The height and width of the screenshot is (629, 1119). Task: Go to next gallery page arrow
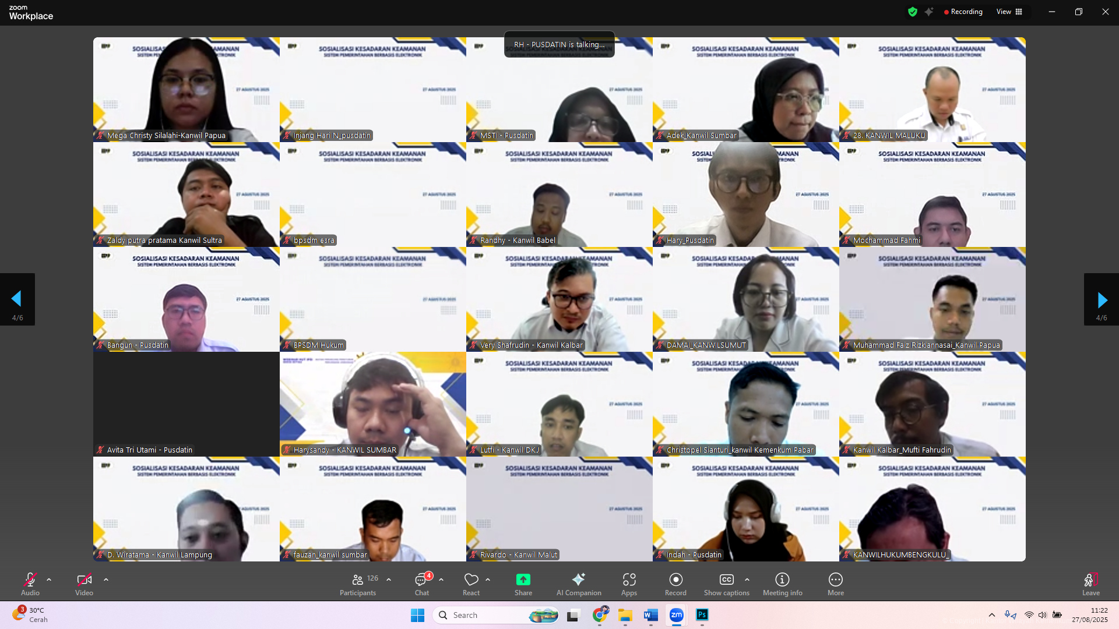1101,299
